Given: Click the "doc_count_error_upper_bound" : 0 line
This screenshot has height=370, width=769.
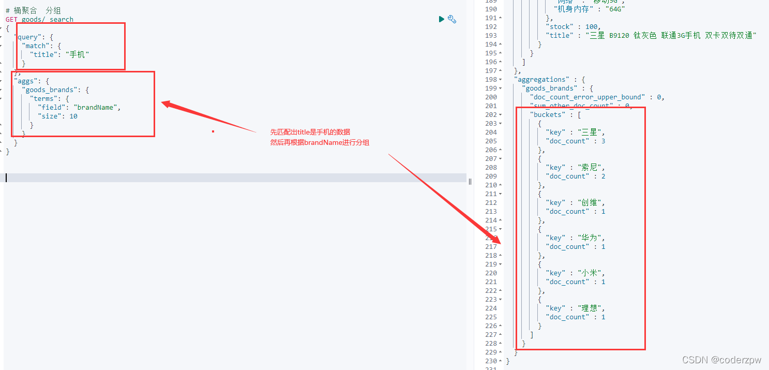Looking at the screenshot, I should click(597, 97).
